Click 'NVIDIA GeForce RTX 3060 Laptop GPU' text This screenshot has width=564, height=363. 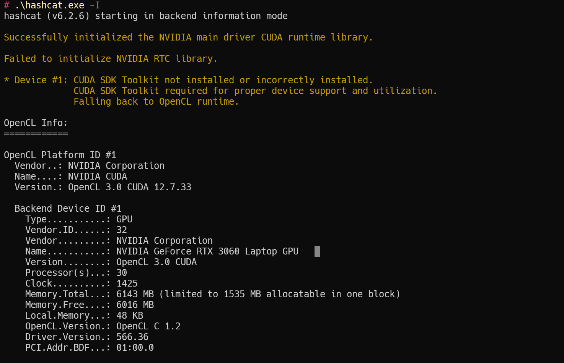pyautogui.click(x=207, y=251)
